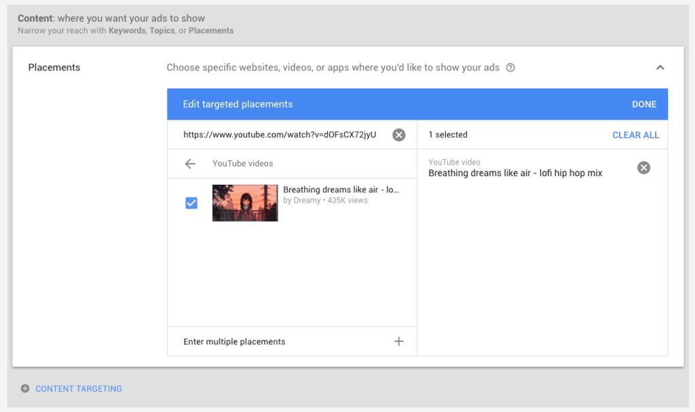Click the Edit targeted placements header

tap(238, 104)
